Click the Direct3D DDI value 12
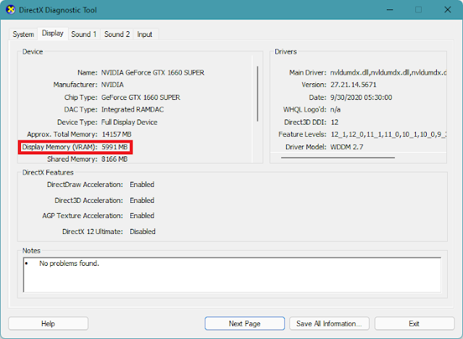 (335, 122)
